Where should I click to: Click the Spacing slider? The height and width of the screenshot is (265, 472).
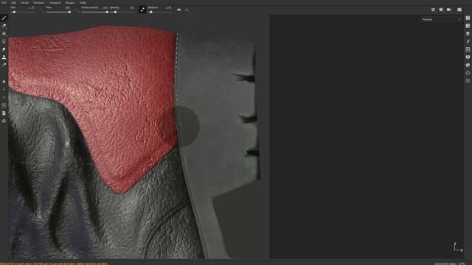tap(122, 12)
